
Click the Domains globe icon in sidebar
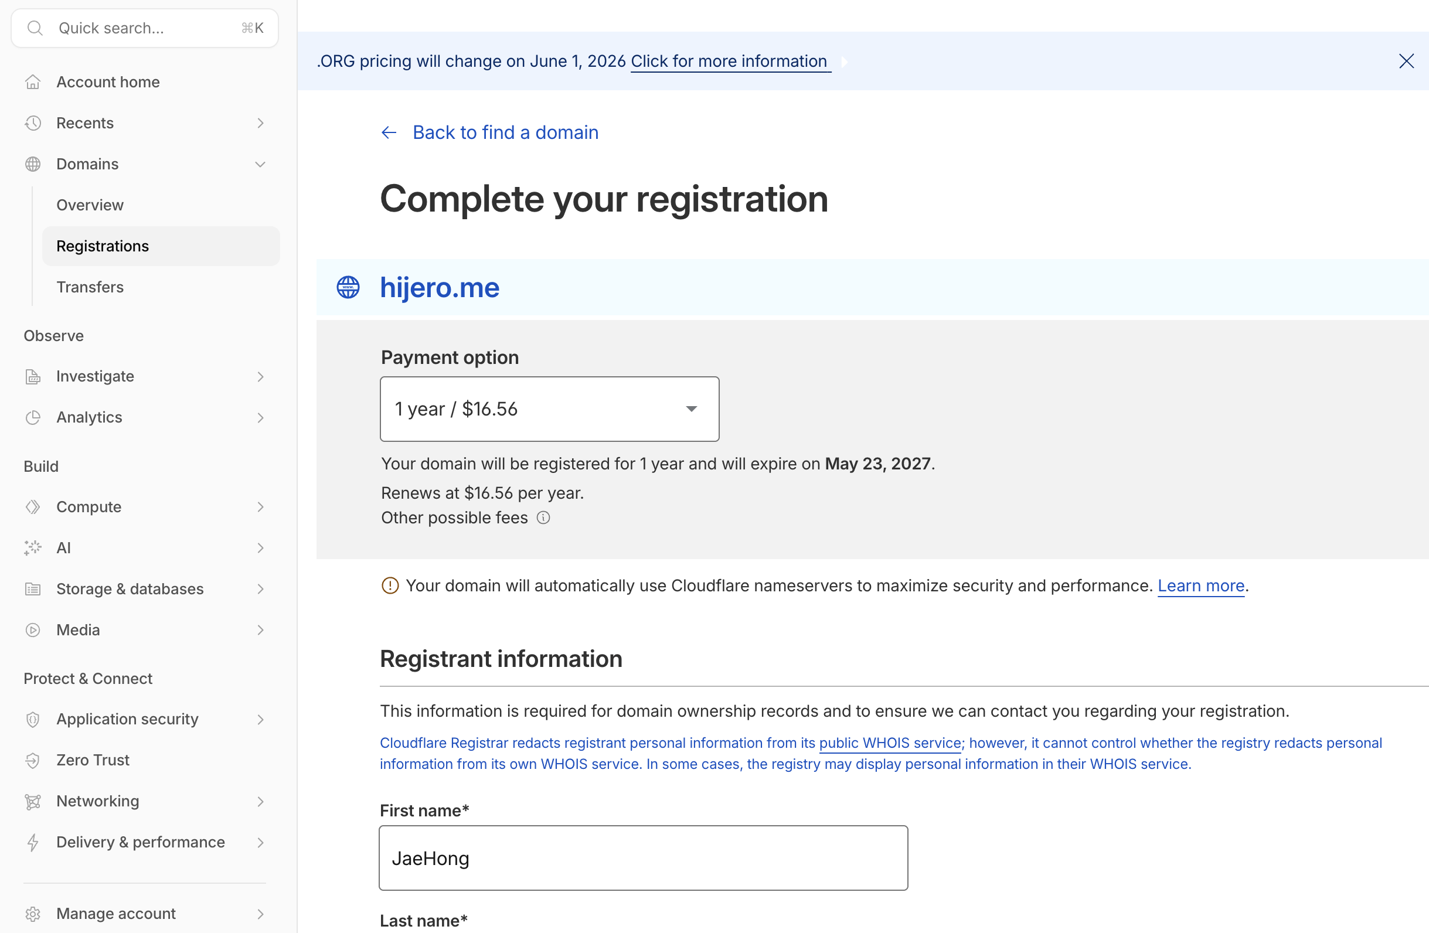pyautogui.click(x=33, y=164)
